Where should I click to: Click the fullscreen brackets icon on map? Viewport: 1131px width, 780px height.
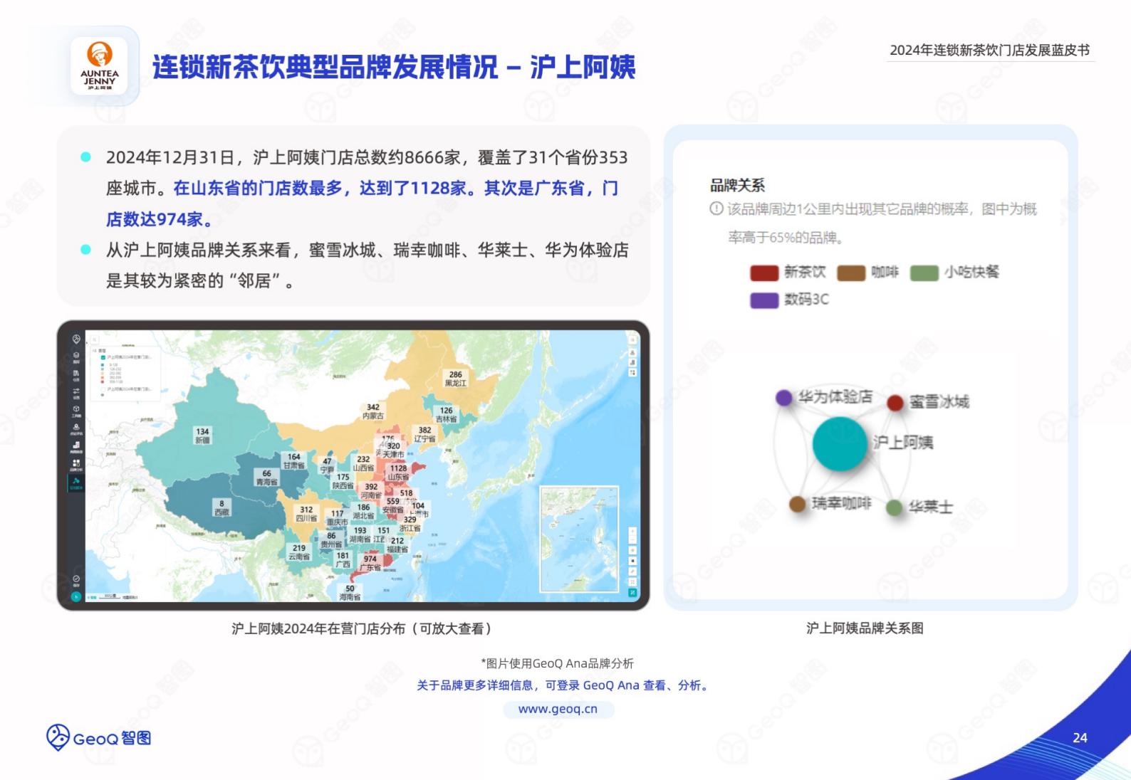[x=632, y=581]
